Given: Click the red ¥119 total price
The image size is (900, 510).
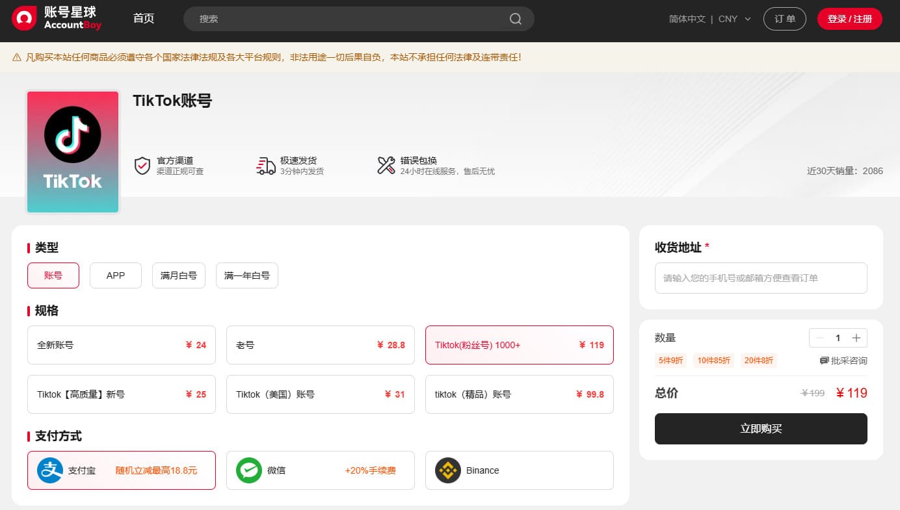Looking at the screenshot, I should [x=851, y=393].
